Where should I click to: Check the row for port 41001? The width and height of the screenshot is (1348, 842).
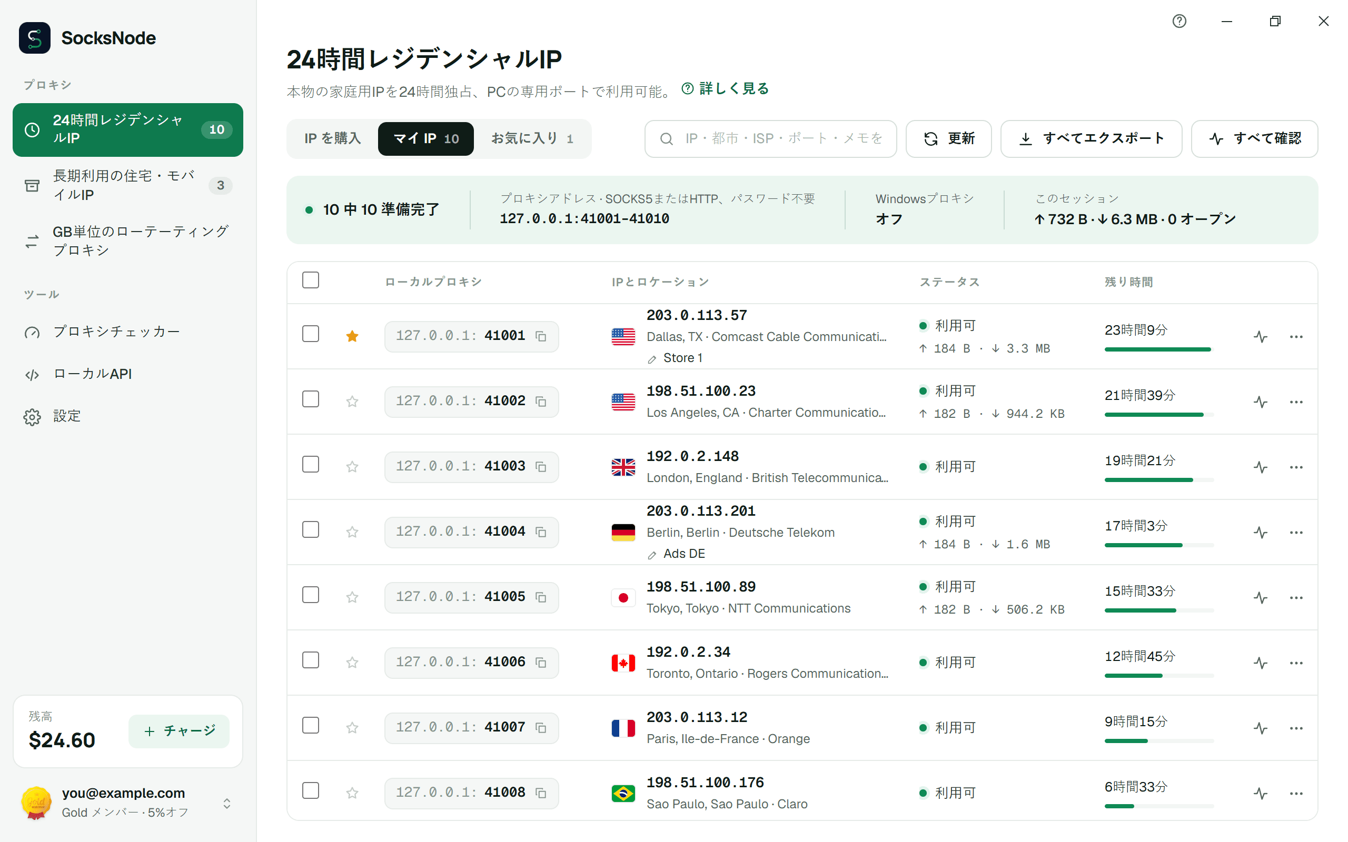310,334
